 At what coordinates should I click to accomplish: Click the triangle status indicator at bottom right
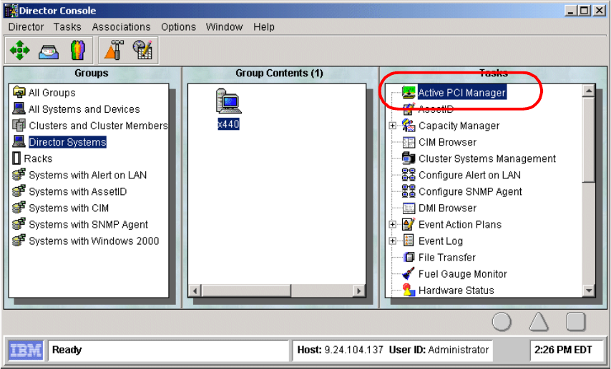pos(539,322)
